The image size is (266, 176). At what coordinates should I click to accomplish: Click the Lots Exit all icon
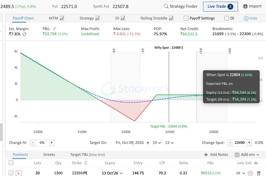point(256,163)
